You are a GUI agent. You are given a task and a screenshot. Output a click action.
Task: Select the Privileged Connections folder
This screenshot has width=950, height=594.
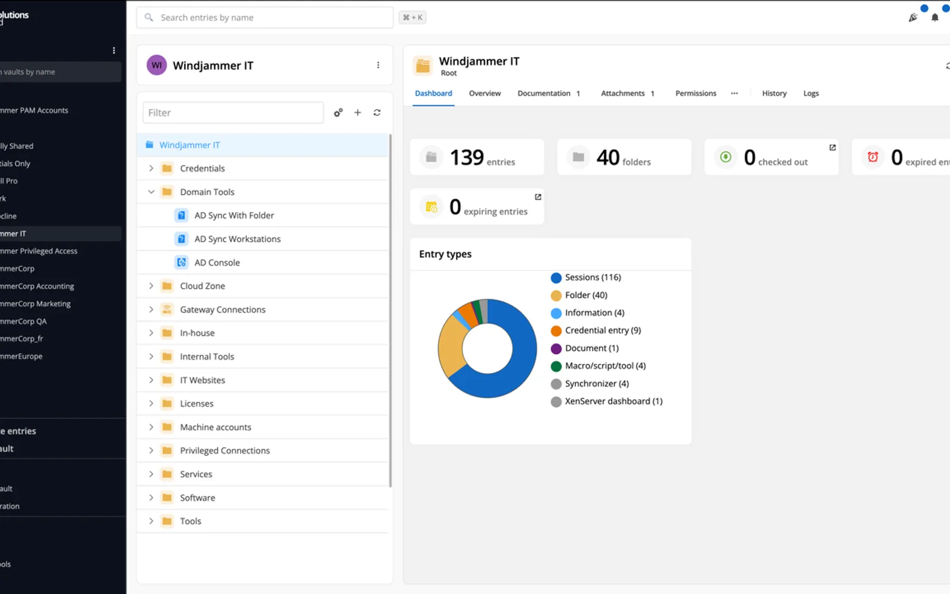coord(263,451)
